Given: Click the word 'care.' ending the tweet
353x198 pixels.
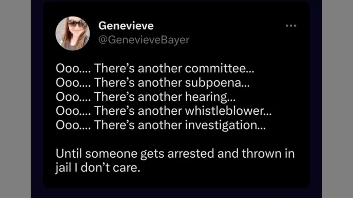Looking at the screenshot, I should point(129,168).
